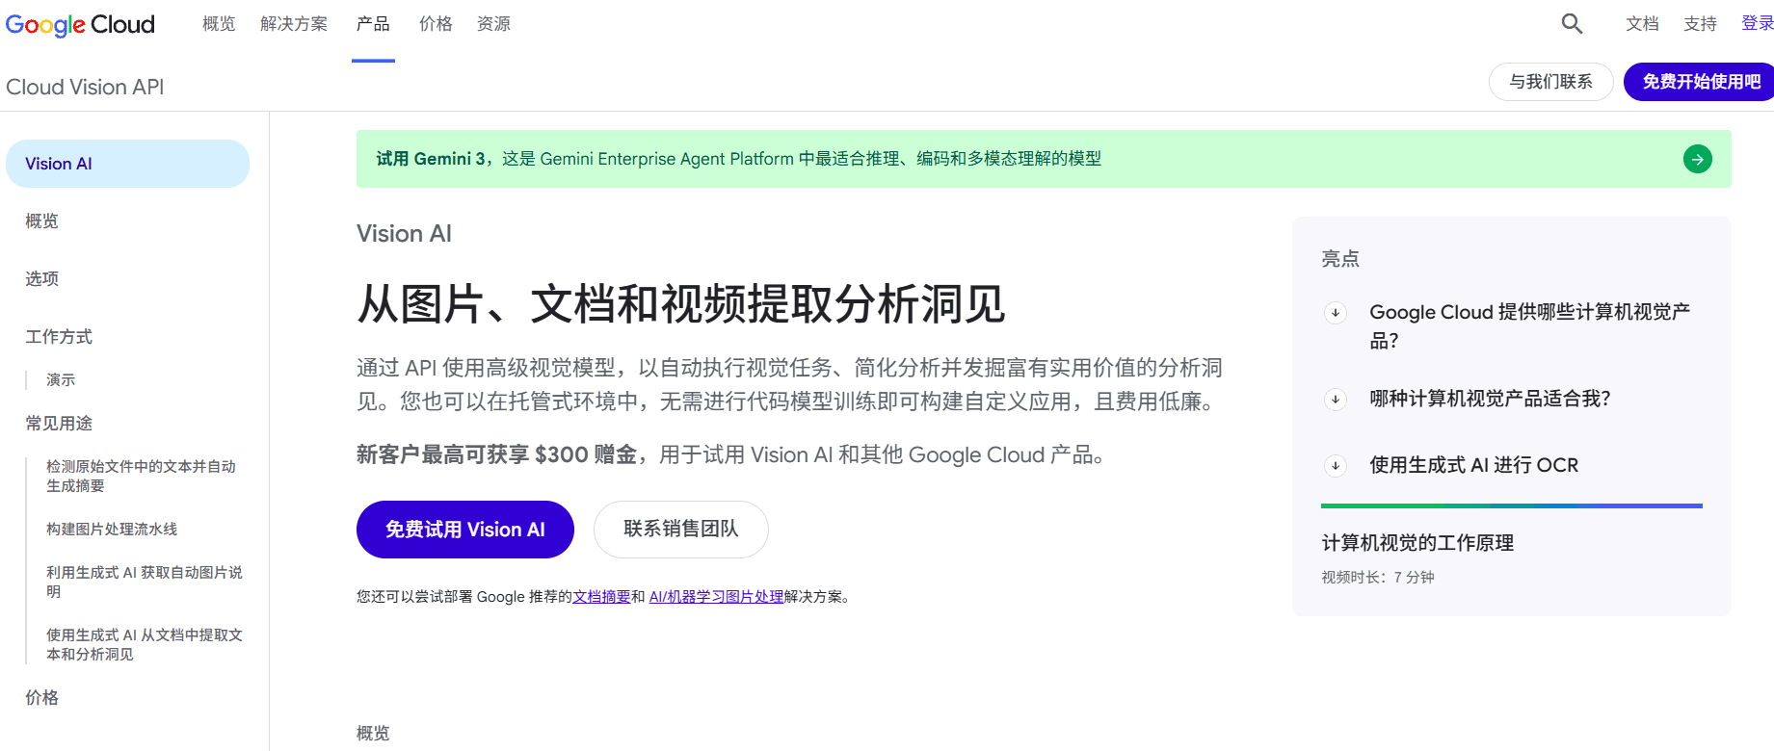Click the Google Cloud logo
Screen dimensions: 1774x751
[x=80, y=24]
